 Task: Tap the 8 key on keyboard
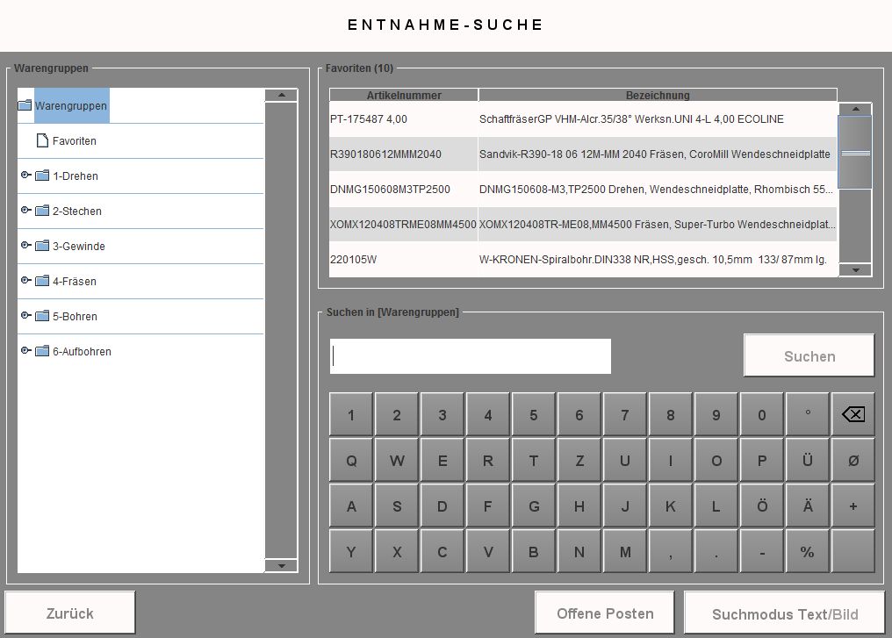(x=670, y=414)
